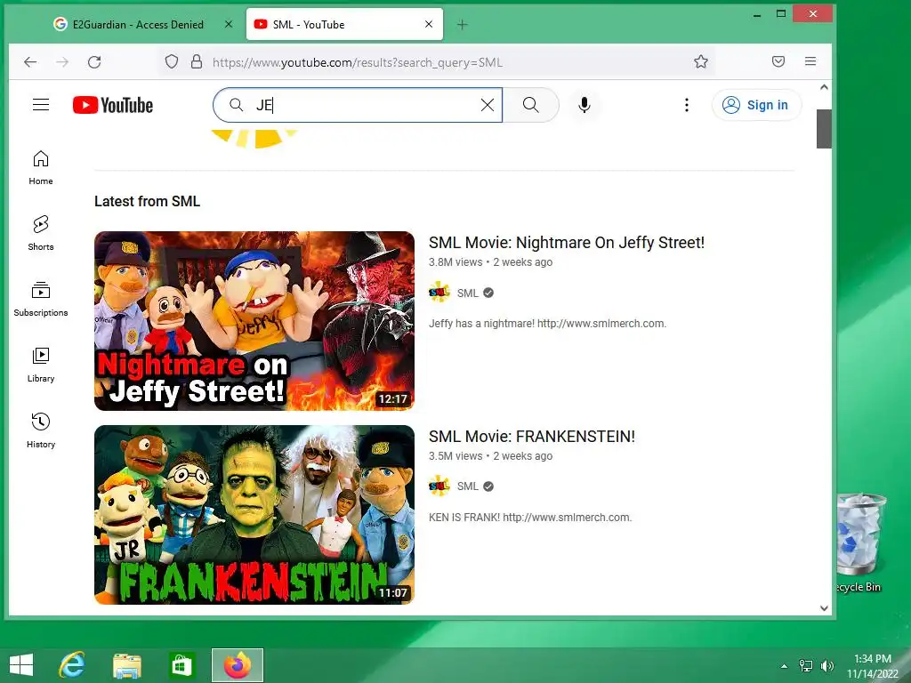The width and height of the screenshot is (911, 683).
Task: Open Windows Store from taskbar
Action: [x=181, y=665]
